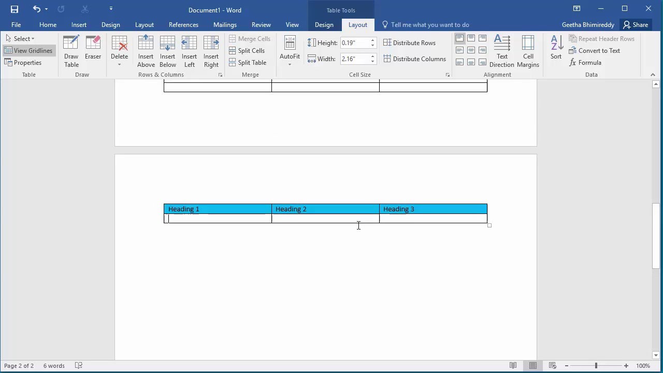
Task: Insert a column to the right
Action: tap(211, 51)
